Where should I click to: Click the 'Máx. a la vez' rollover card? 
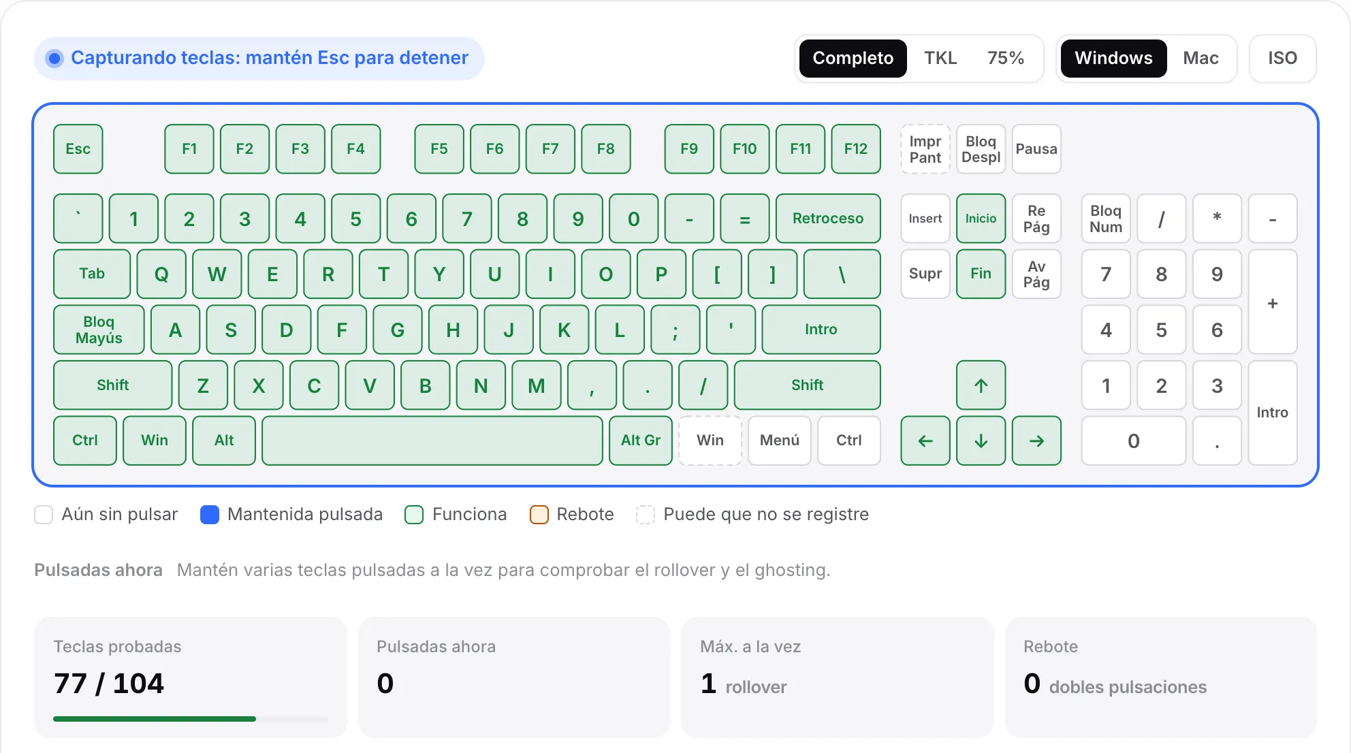[x=838, y=677]
